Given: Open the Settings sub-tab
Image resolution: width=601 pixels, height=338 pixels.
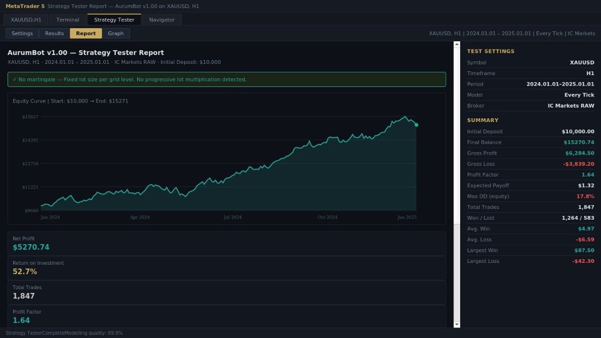Looking at the screenshot, I should point(23,33).
